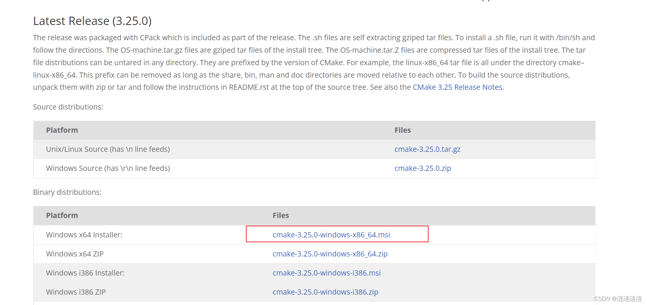The width and height of the screenshot is (647, 305).
Task: Click the Binary distributions label
Action: point(67,192)
